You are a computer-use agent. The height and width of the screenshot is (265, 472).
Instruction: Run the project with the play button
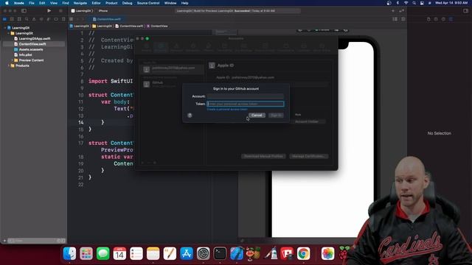point(49,11)
